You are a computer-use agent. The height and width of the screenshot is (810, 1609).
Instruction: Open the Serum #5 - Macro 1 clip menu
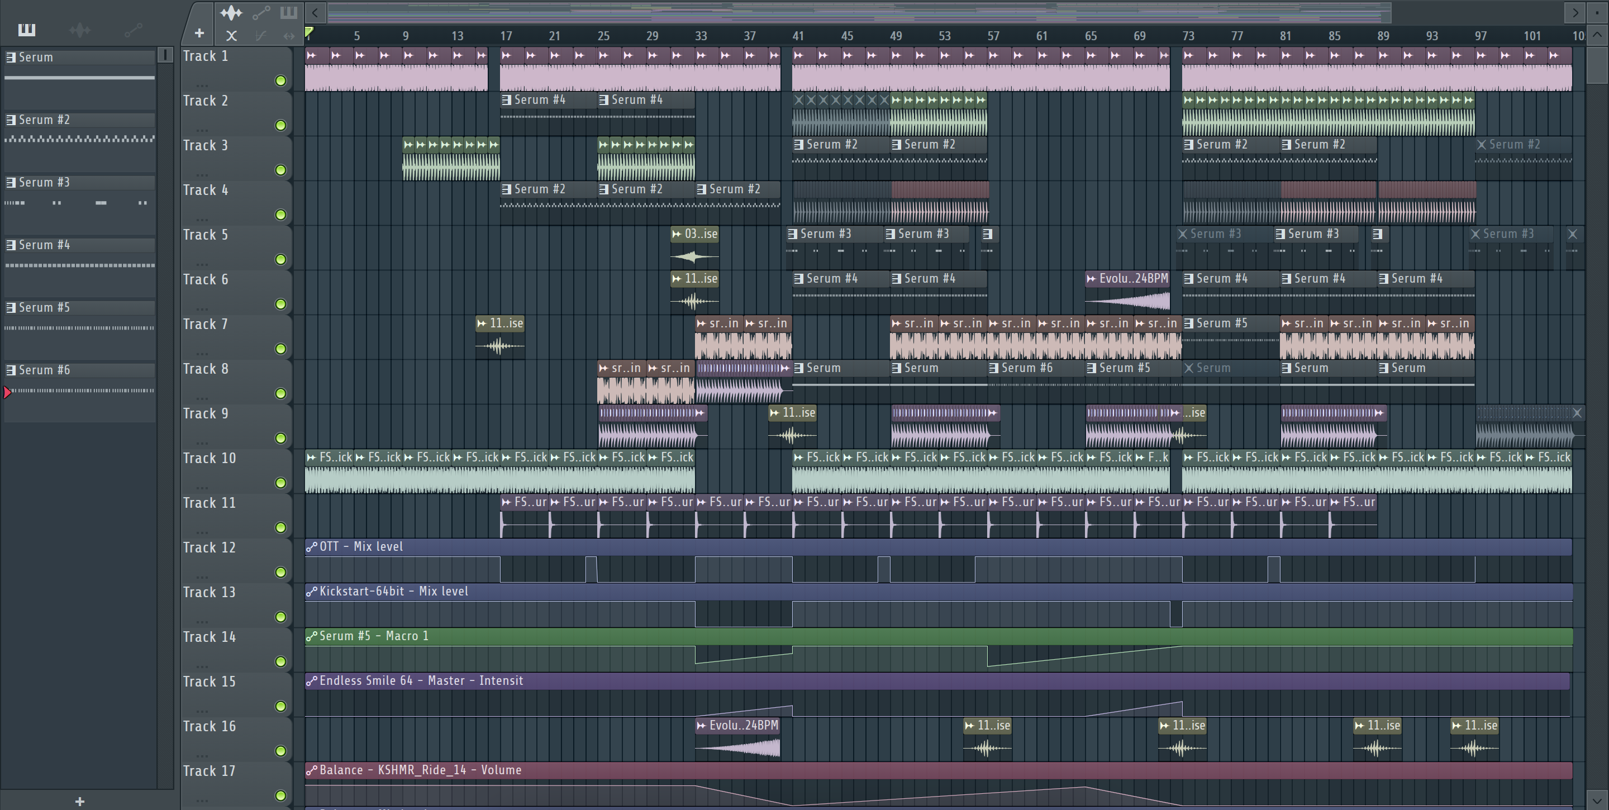tap(312, 636)
